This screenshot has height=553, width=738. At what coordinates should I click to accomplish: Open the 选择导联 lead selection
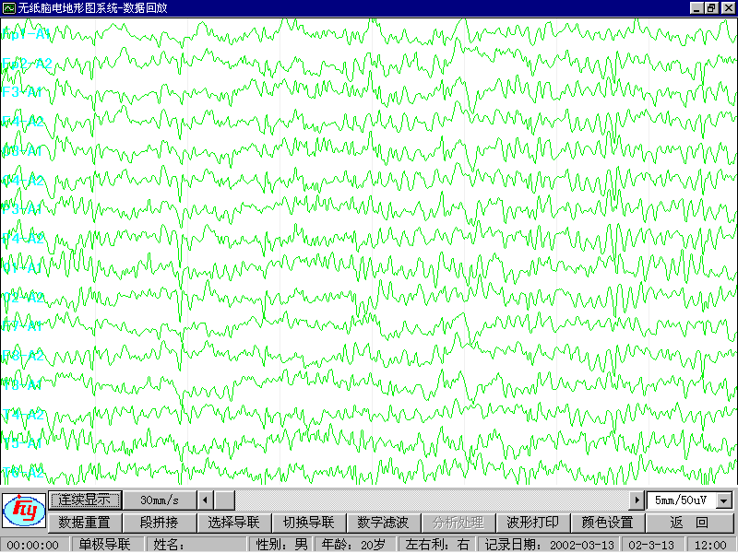(x=233, y=522)
